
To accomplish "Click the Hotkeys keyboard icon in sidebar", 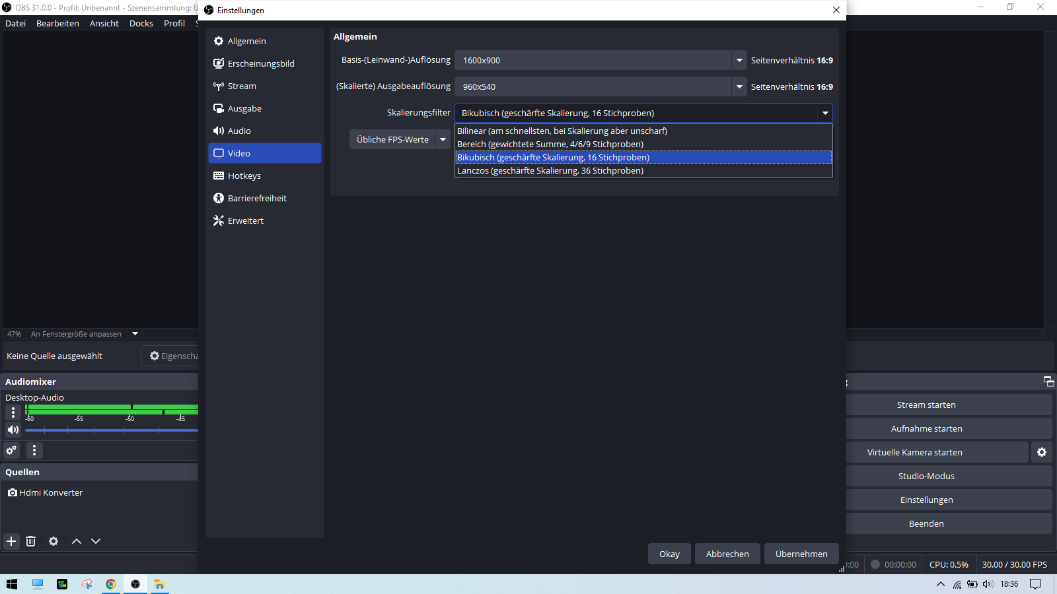I will point(219,176).
